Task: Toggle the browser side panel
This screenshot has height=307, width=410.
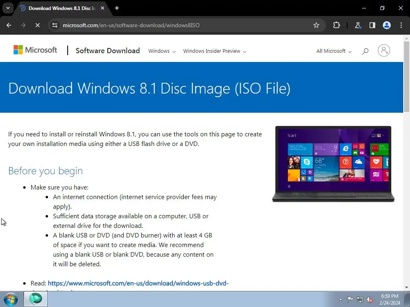Action: (x=372, y=25)
